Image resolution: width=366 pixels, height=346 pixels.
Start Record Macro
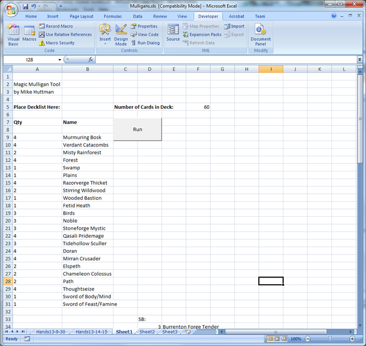tap(56, 26)
